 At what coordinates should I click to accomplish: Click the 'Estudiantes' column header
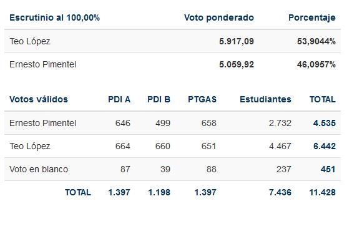pyautogui.click(x=265, y=99)
